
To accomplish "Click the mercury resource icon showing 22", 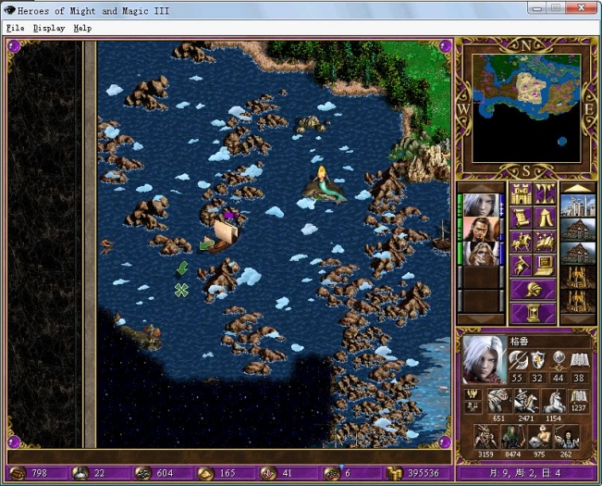I will coord(80,473).
